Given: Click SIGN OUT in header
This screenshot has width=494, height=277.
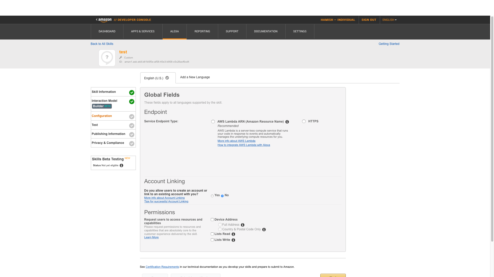Looking at the screenshot, I should [x=369, y=20].
